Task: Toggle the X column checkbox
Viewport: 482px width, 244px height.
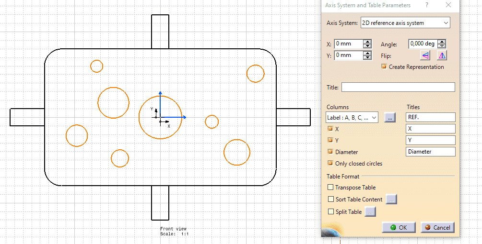Action: (330, 128)
